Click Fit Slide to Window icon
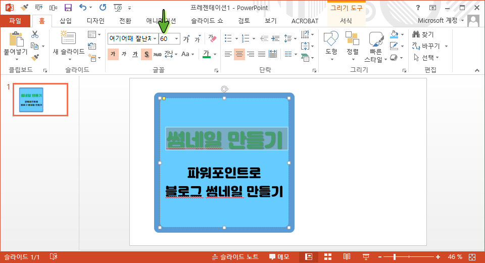The image size is (485, 263). click(472, 257)
